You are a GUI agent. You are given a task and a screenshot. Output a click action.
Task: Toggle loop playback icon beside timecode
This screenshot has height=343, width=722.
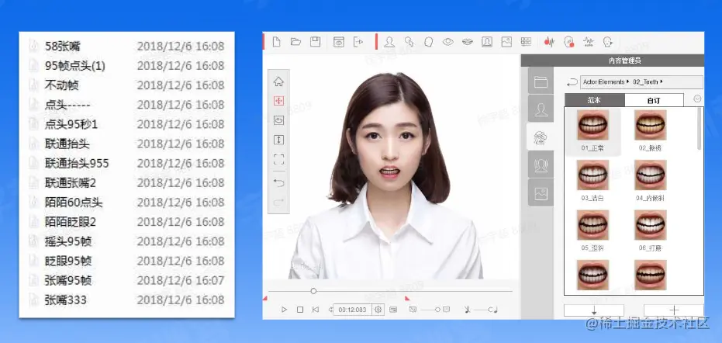[x=330, y=310]
